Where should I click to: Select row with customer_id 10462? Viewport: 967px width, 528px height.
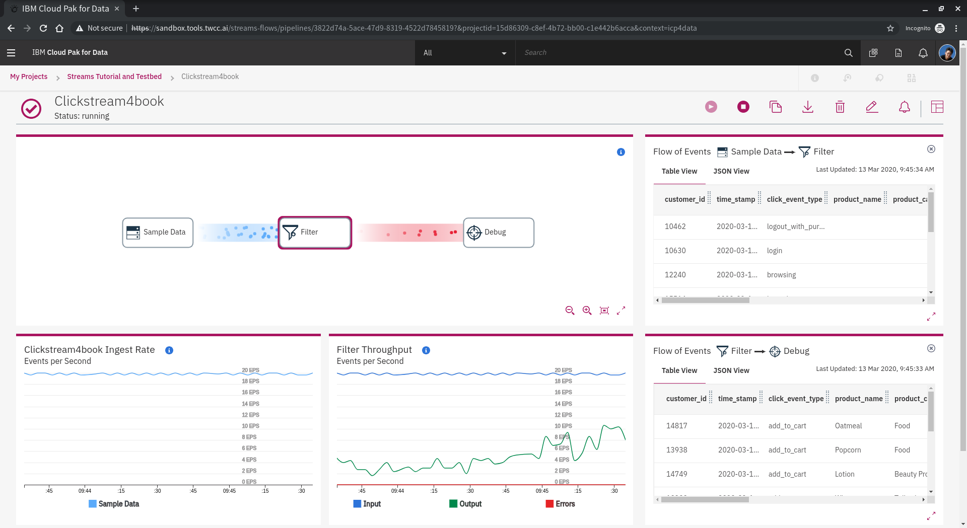[x=790, y=227]
